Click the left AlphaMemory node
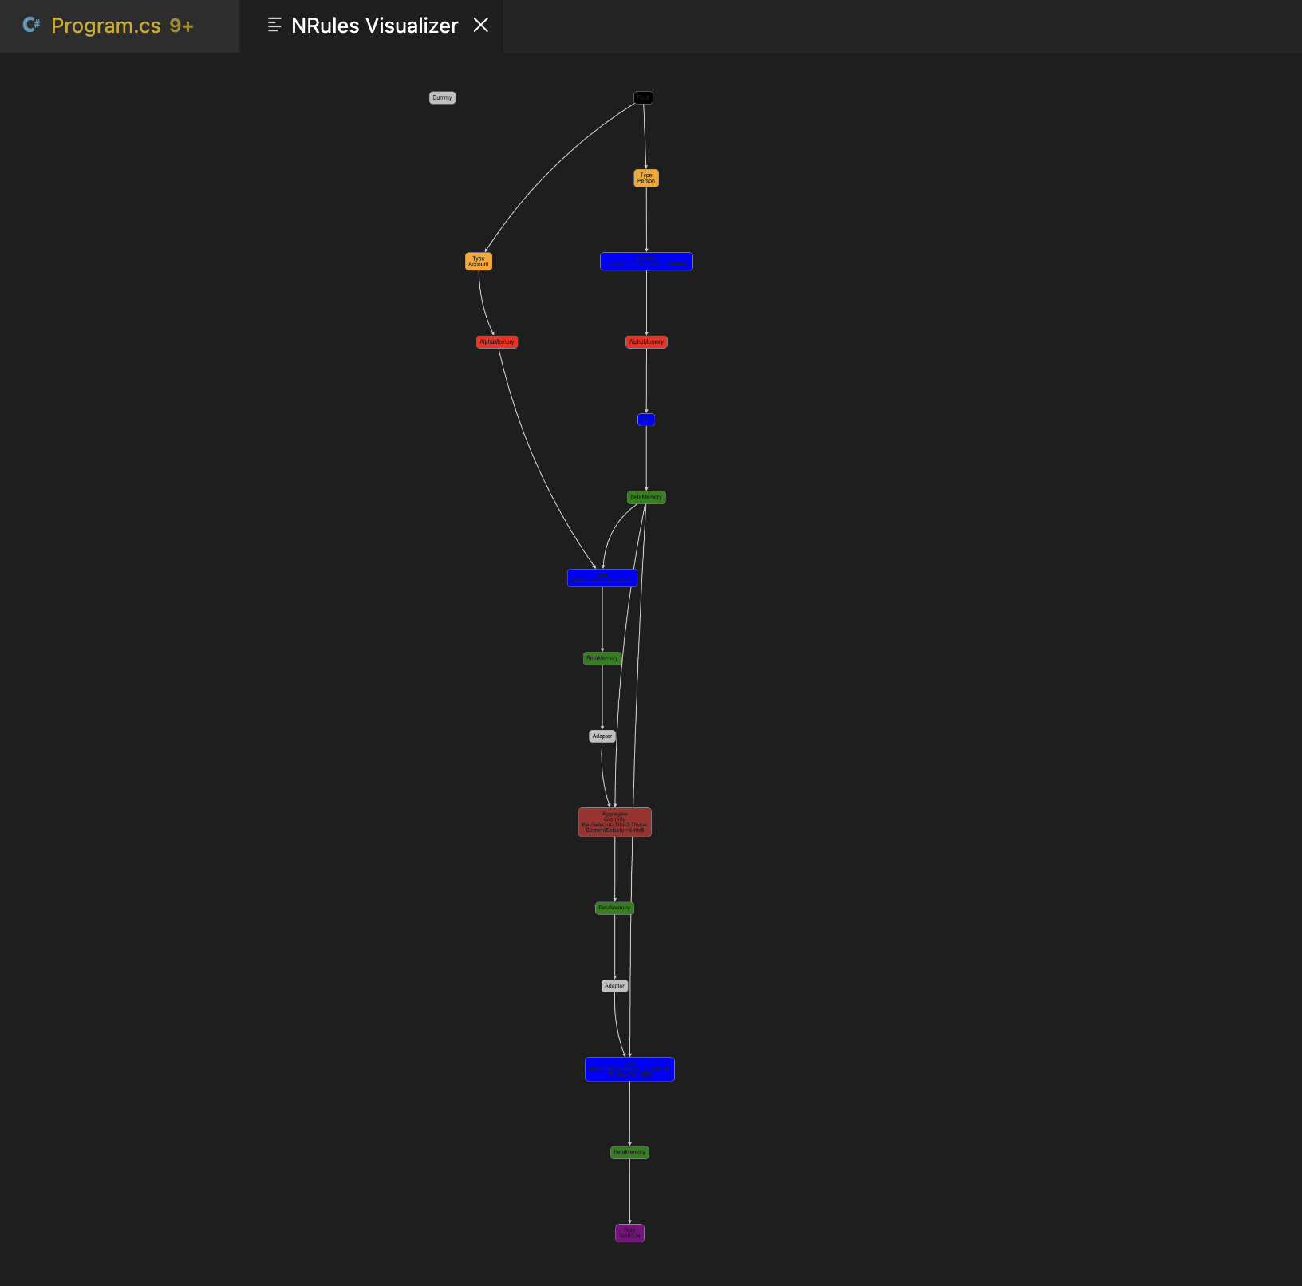Screen dimensions: 1302x1286 point(497,341)
